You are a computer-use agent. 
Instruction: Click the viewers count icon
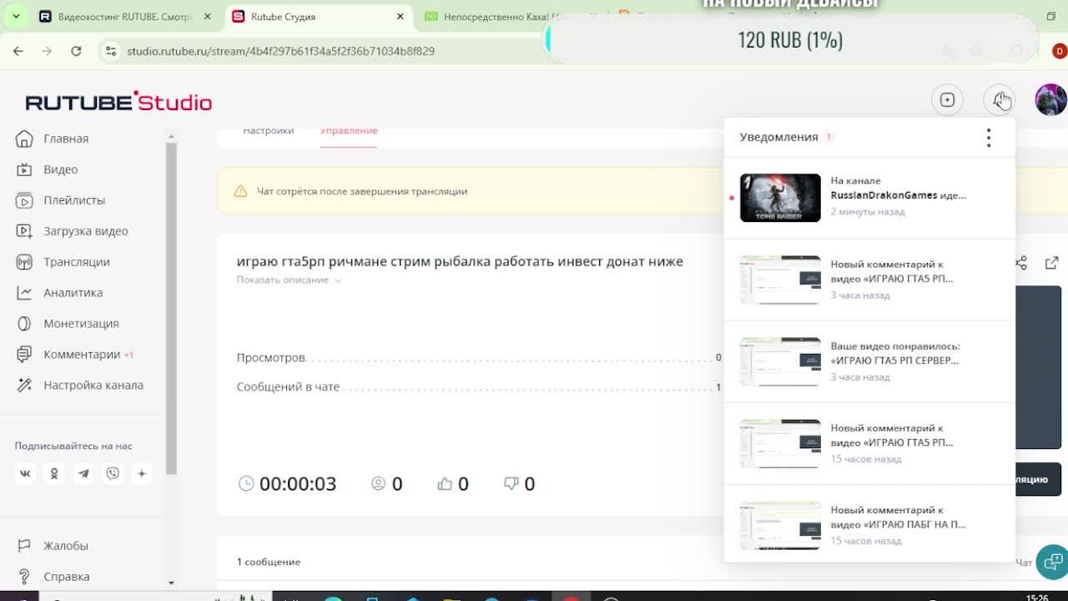[x=378, y=484]
